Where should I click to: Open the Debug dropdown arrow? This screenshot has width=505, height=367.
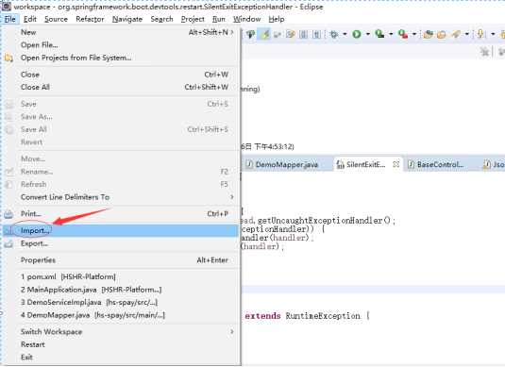(x=345, y=34)
